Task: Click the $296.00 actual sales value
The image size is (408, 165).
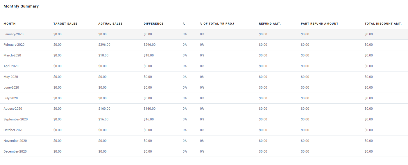Action: click(104, 45)
